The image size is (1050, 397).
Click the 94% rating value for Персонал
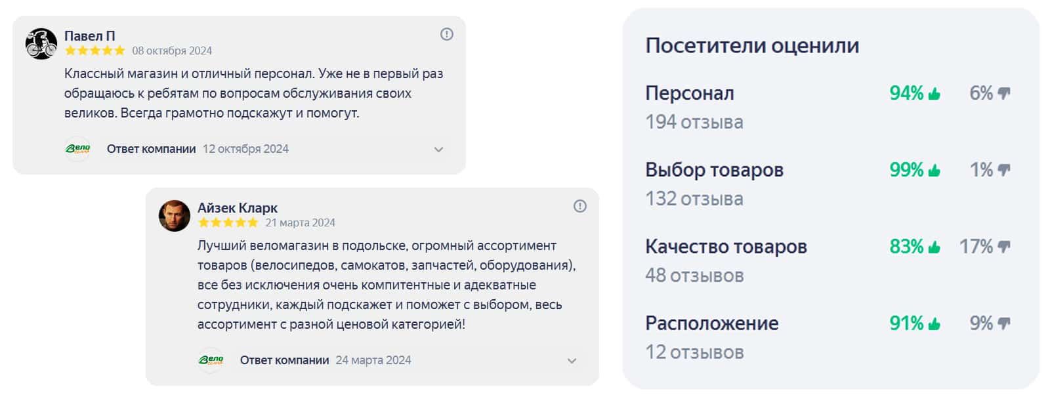(x=906, y=93)
